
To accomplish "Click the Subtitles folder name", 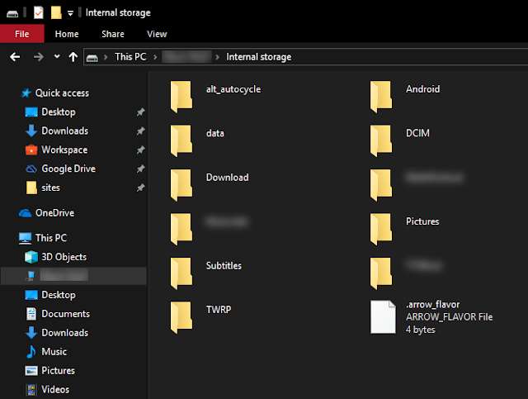I will (224, 265).
